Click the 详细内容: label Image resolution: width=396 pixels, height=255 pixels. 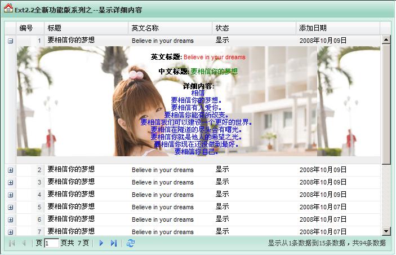[x=198, y=86]
